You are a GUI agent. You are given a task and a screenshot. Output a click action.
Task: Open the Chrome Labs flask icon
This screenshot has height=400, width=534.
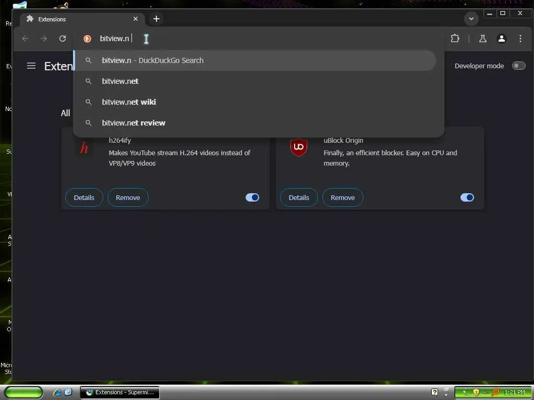coord(482,39)
